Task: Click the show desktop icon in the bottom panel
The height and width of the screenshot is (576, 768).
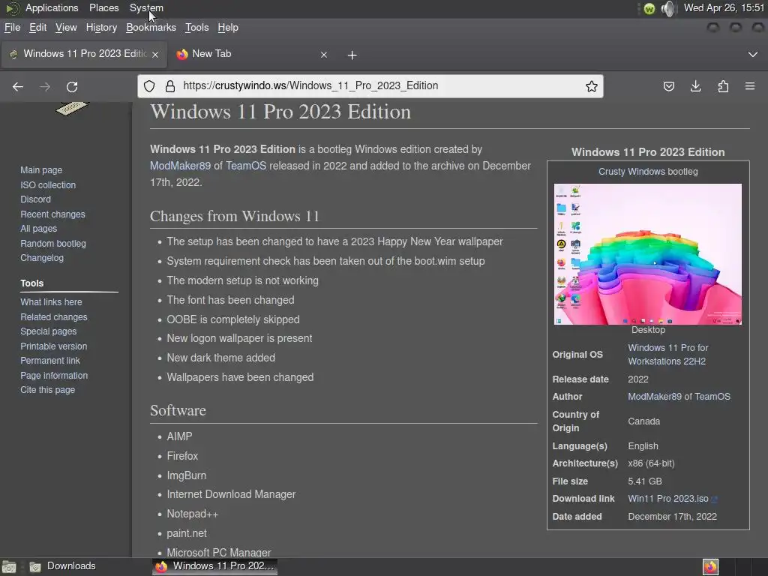Action: point(9,567)
